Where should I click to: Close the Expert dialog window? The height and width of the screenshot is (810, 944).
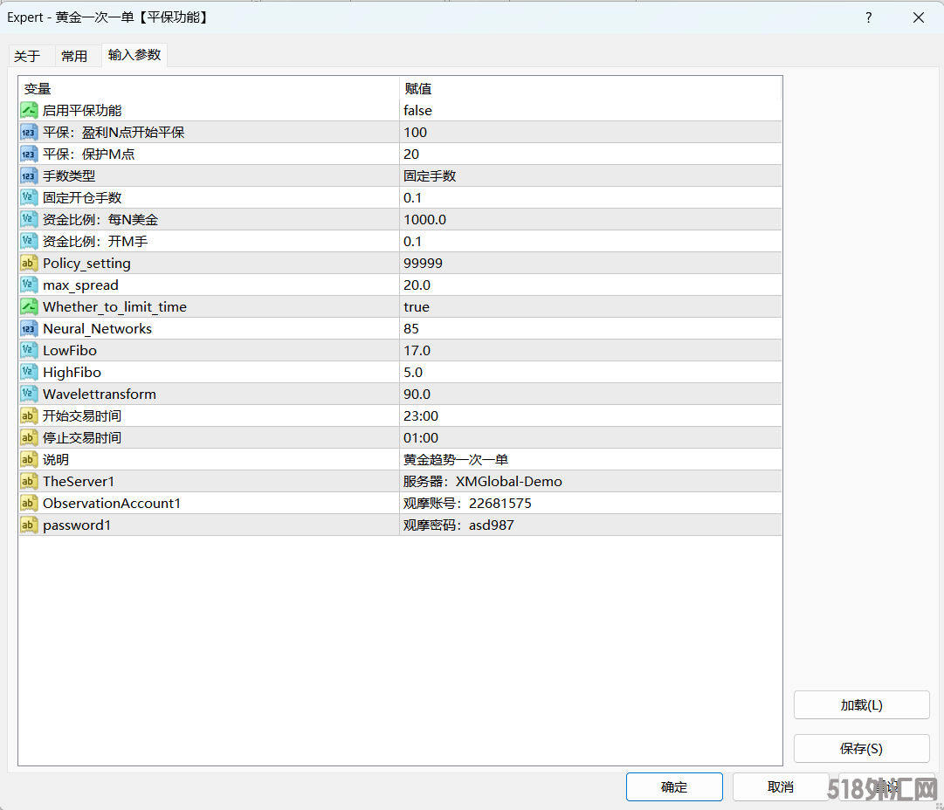pyautogui.click(x=918, y=17)
